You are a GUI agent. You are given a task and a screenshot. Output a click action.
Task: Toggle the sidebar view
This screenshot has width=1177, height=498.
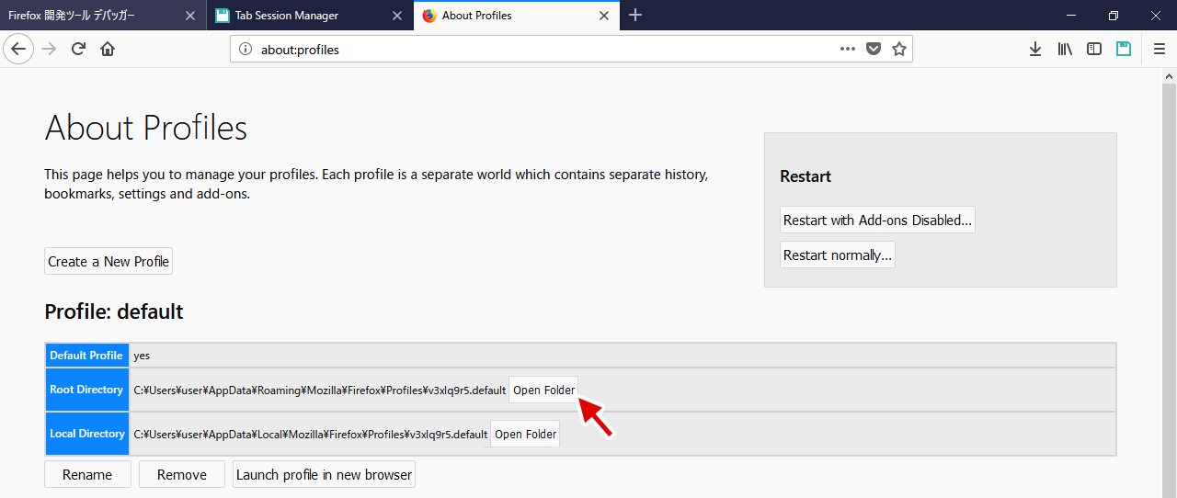coord(1094,49)
